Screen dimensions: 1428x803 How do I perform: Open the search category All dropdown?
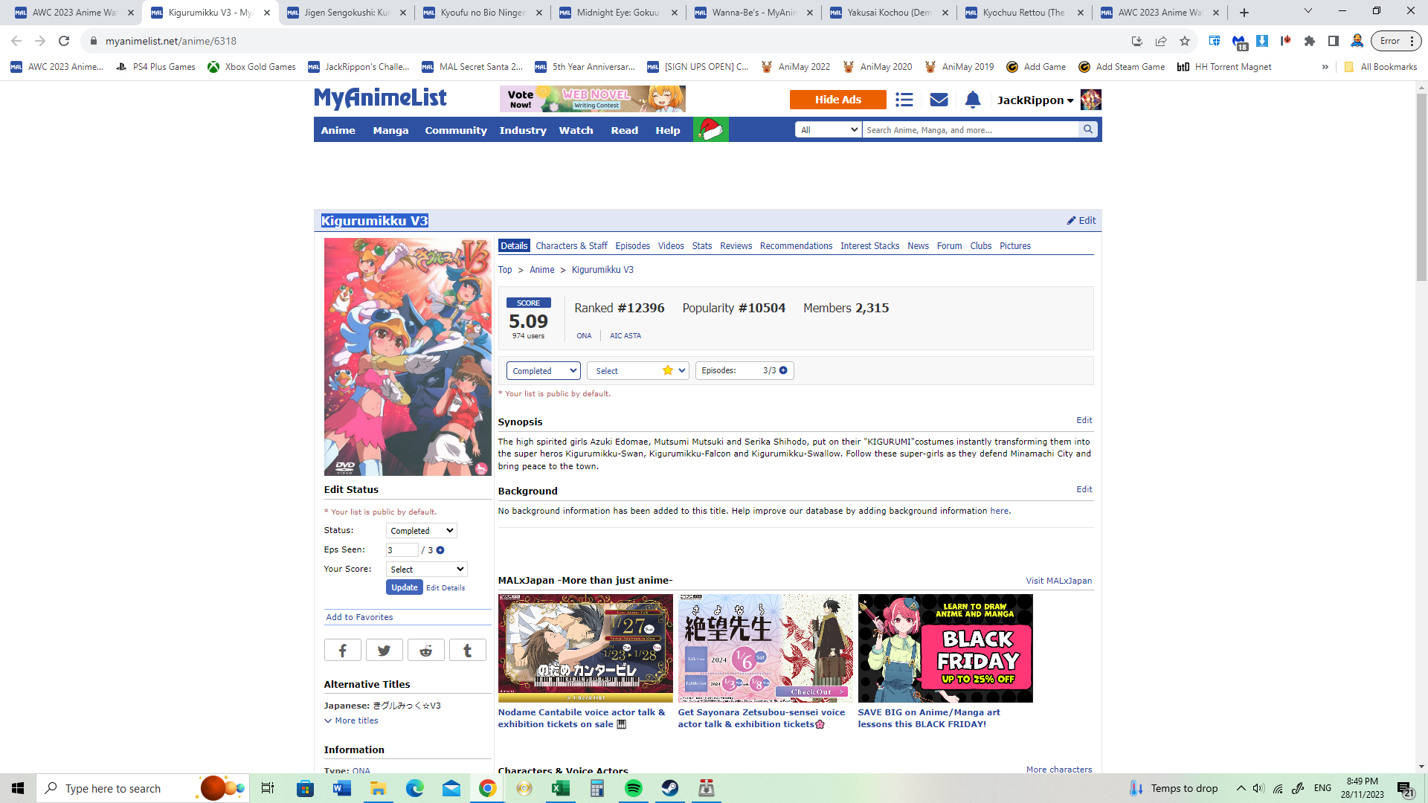pos(828,129)
